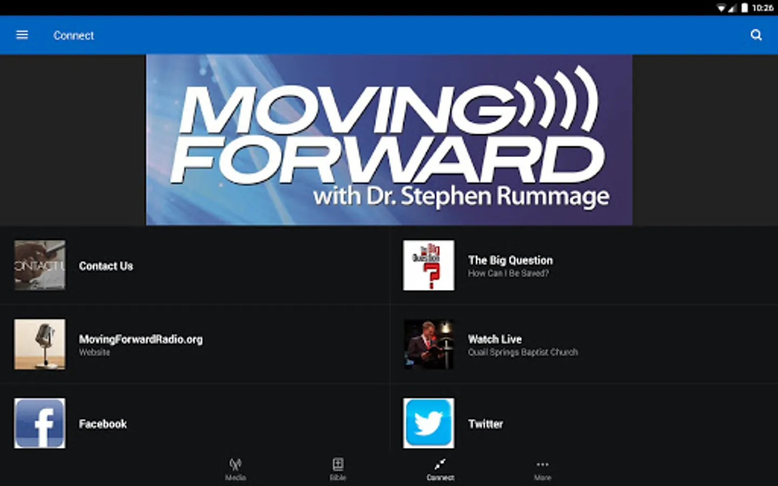778x486 pixels.
Task: Tap the battery status icon
Action: 745,8
